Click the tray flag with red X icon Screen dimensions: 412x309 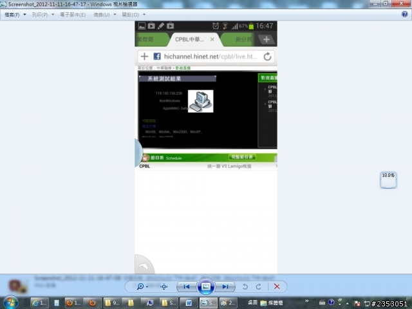(x=357, y=303)
